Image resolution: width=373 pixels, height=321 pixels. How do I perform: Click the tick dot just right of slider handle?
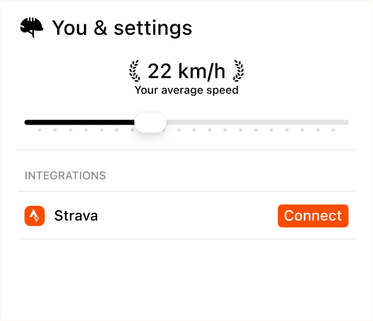tap(178, 131)
